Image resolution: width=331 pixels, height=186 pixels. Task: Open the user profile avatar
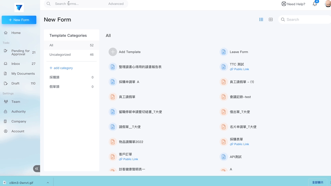pyautogui.click(x=328, y=4)
